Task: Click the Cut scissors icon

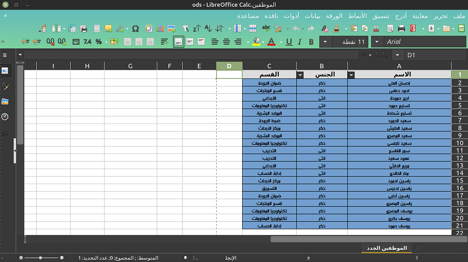Action: click(376, 28)
